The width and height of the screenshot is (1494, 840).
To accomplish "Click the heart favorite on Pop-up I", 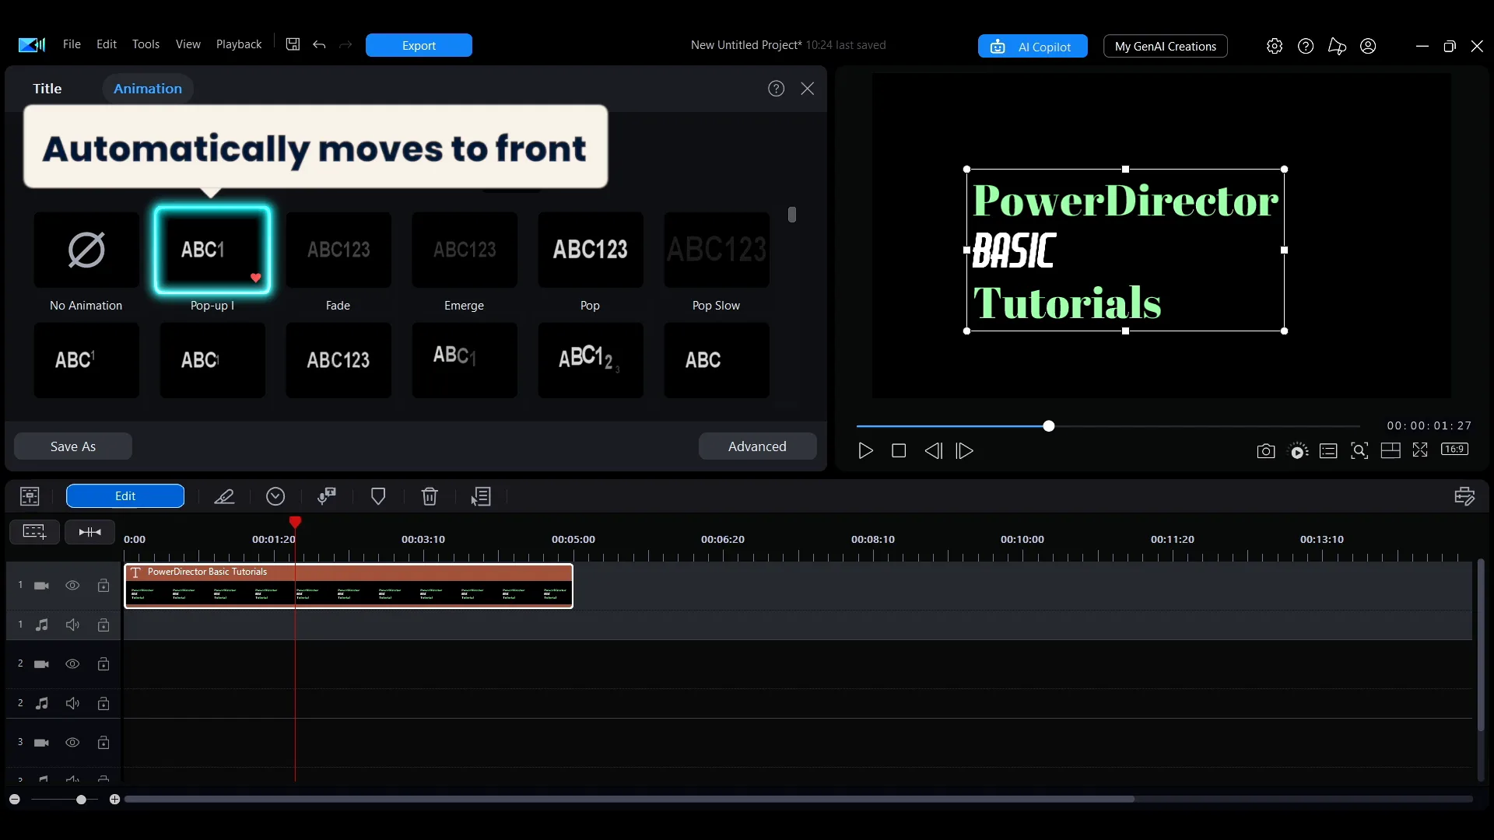I will (255, 278).
